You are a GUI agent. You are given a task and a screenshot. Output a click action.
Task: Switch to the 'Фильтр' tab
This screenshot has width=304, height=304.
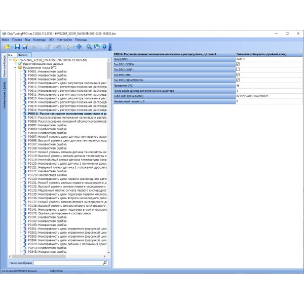22,54
